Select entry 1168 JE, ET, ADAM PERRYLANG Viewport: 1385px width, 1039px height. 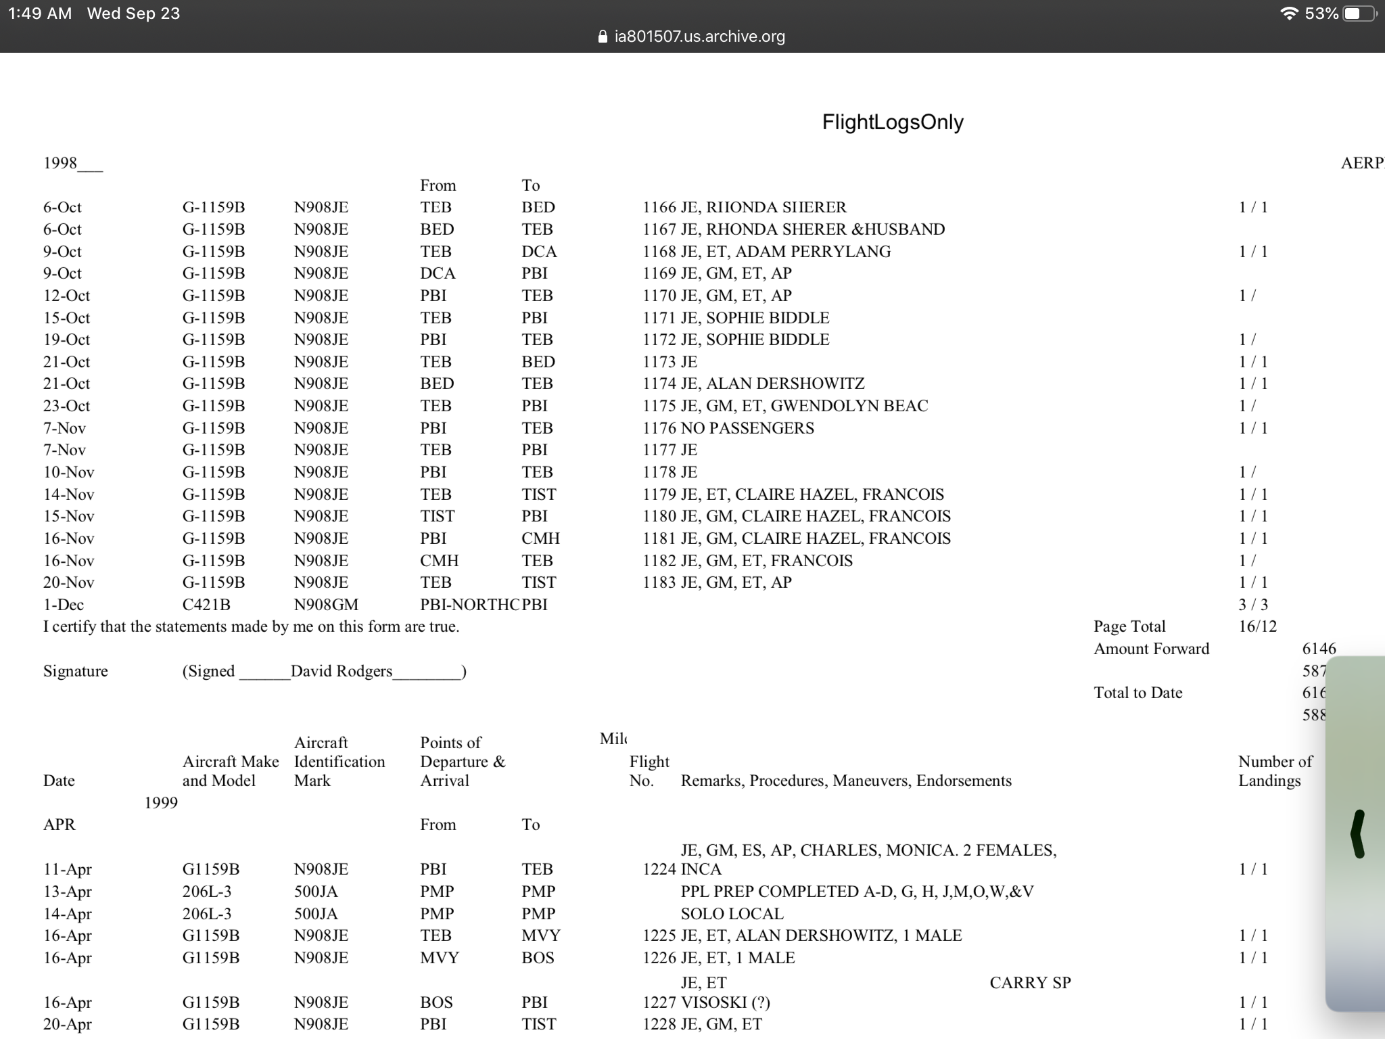767,252
